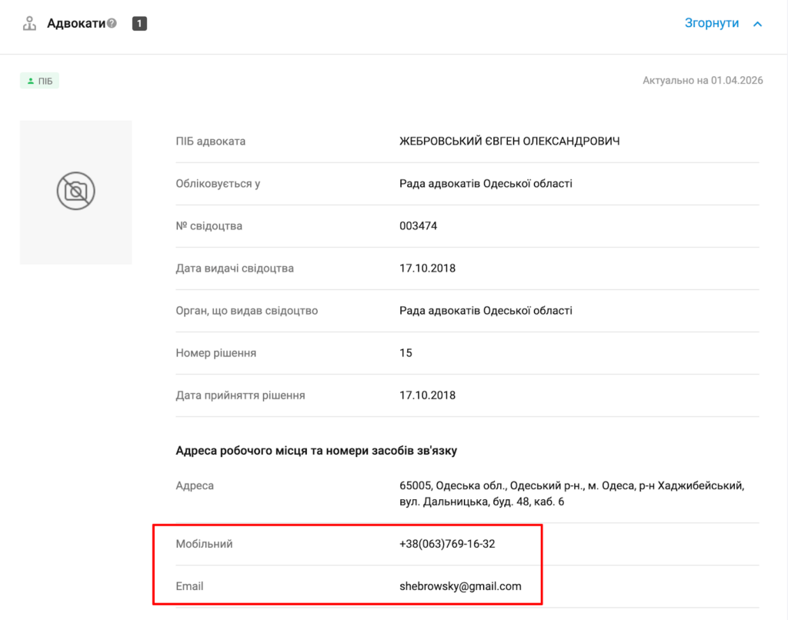788x620 pixels.
Task: Click the email shebrowsky@gmail.com
Action: tap(460, 586)
